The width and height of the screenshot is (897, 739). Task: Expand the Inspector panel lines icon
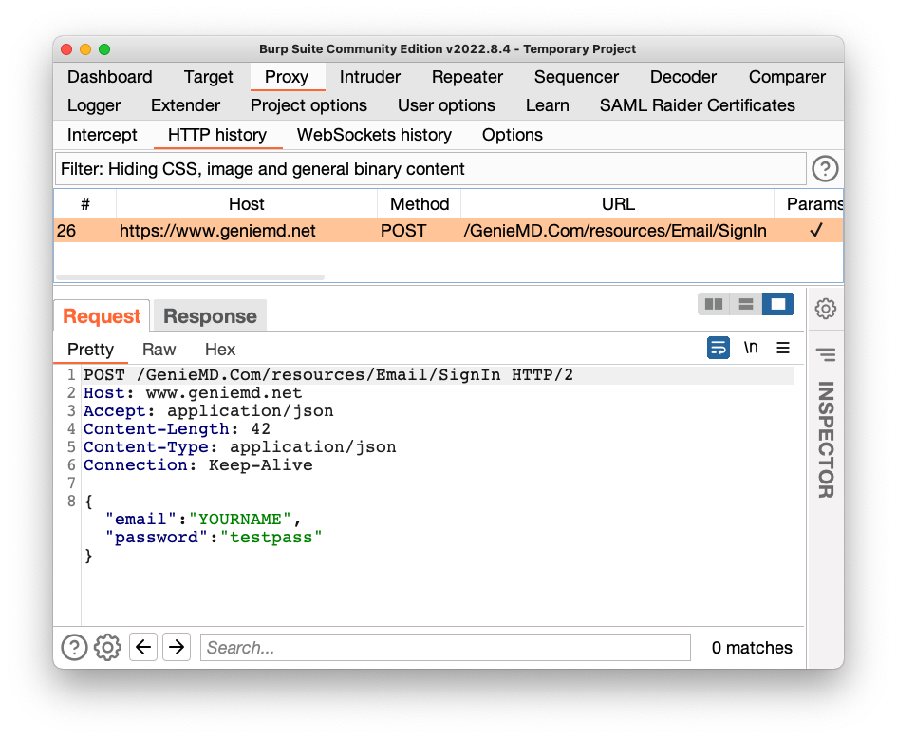[825, 354]
